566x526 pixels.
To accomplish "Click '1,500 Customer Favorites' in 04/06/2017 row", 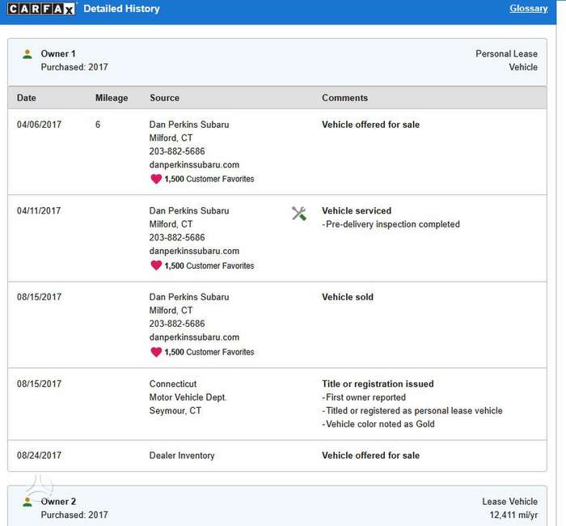I will pos(209,179).
